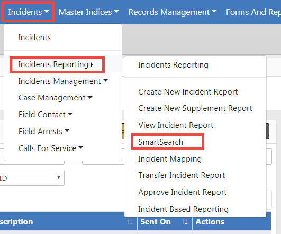Open SmartSearch from the submenu
Image resolution: width=281 pixels, height=234 pixels.
(x=160, y=142)
